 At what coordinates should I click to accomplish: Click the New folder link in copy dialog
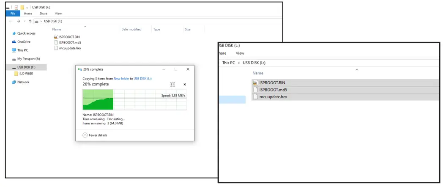tap(121, 79)
